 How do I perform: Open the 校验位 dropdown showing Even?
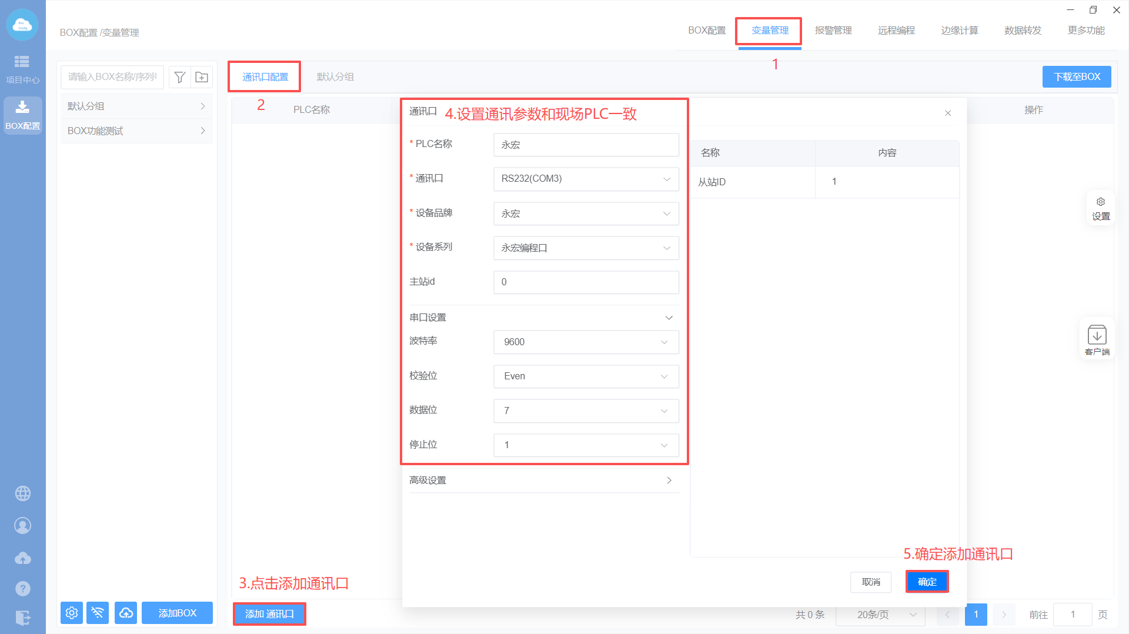[586, 376]
